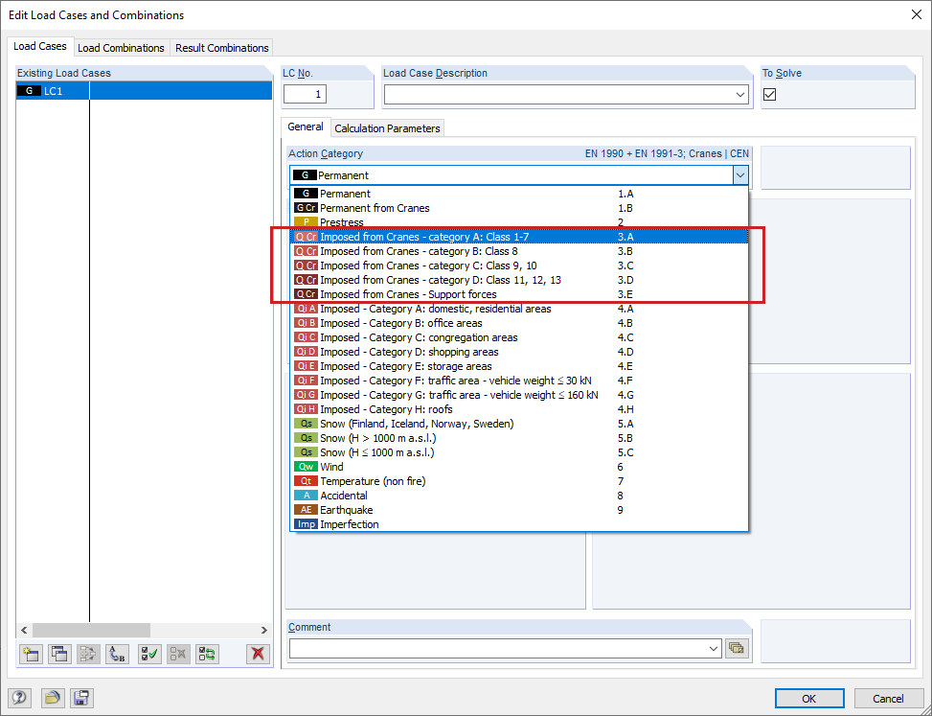The width and height of the screenshot is (932, 716).
Task: Choose the Earthquake action category
Action: point(519,510)
